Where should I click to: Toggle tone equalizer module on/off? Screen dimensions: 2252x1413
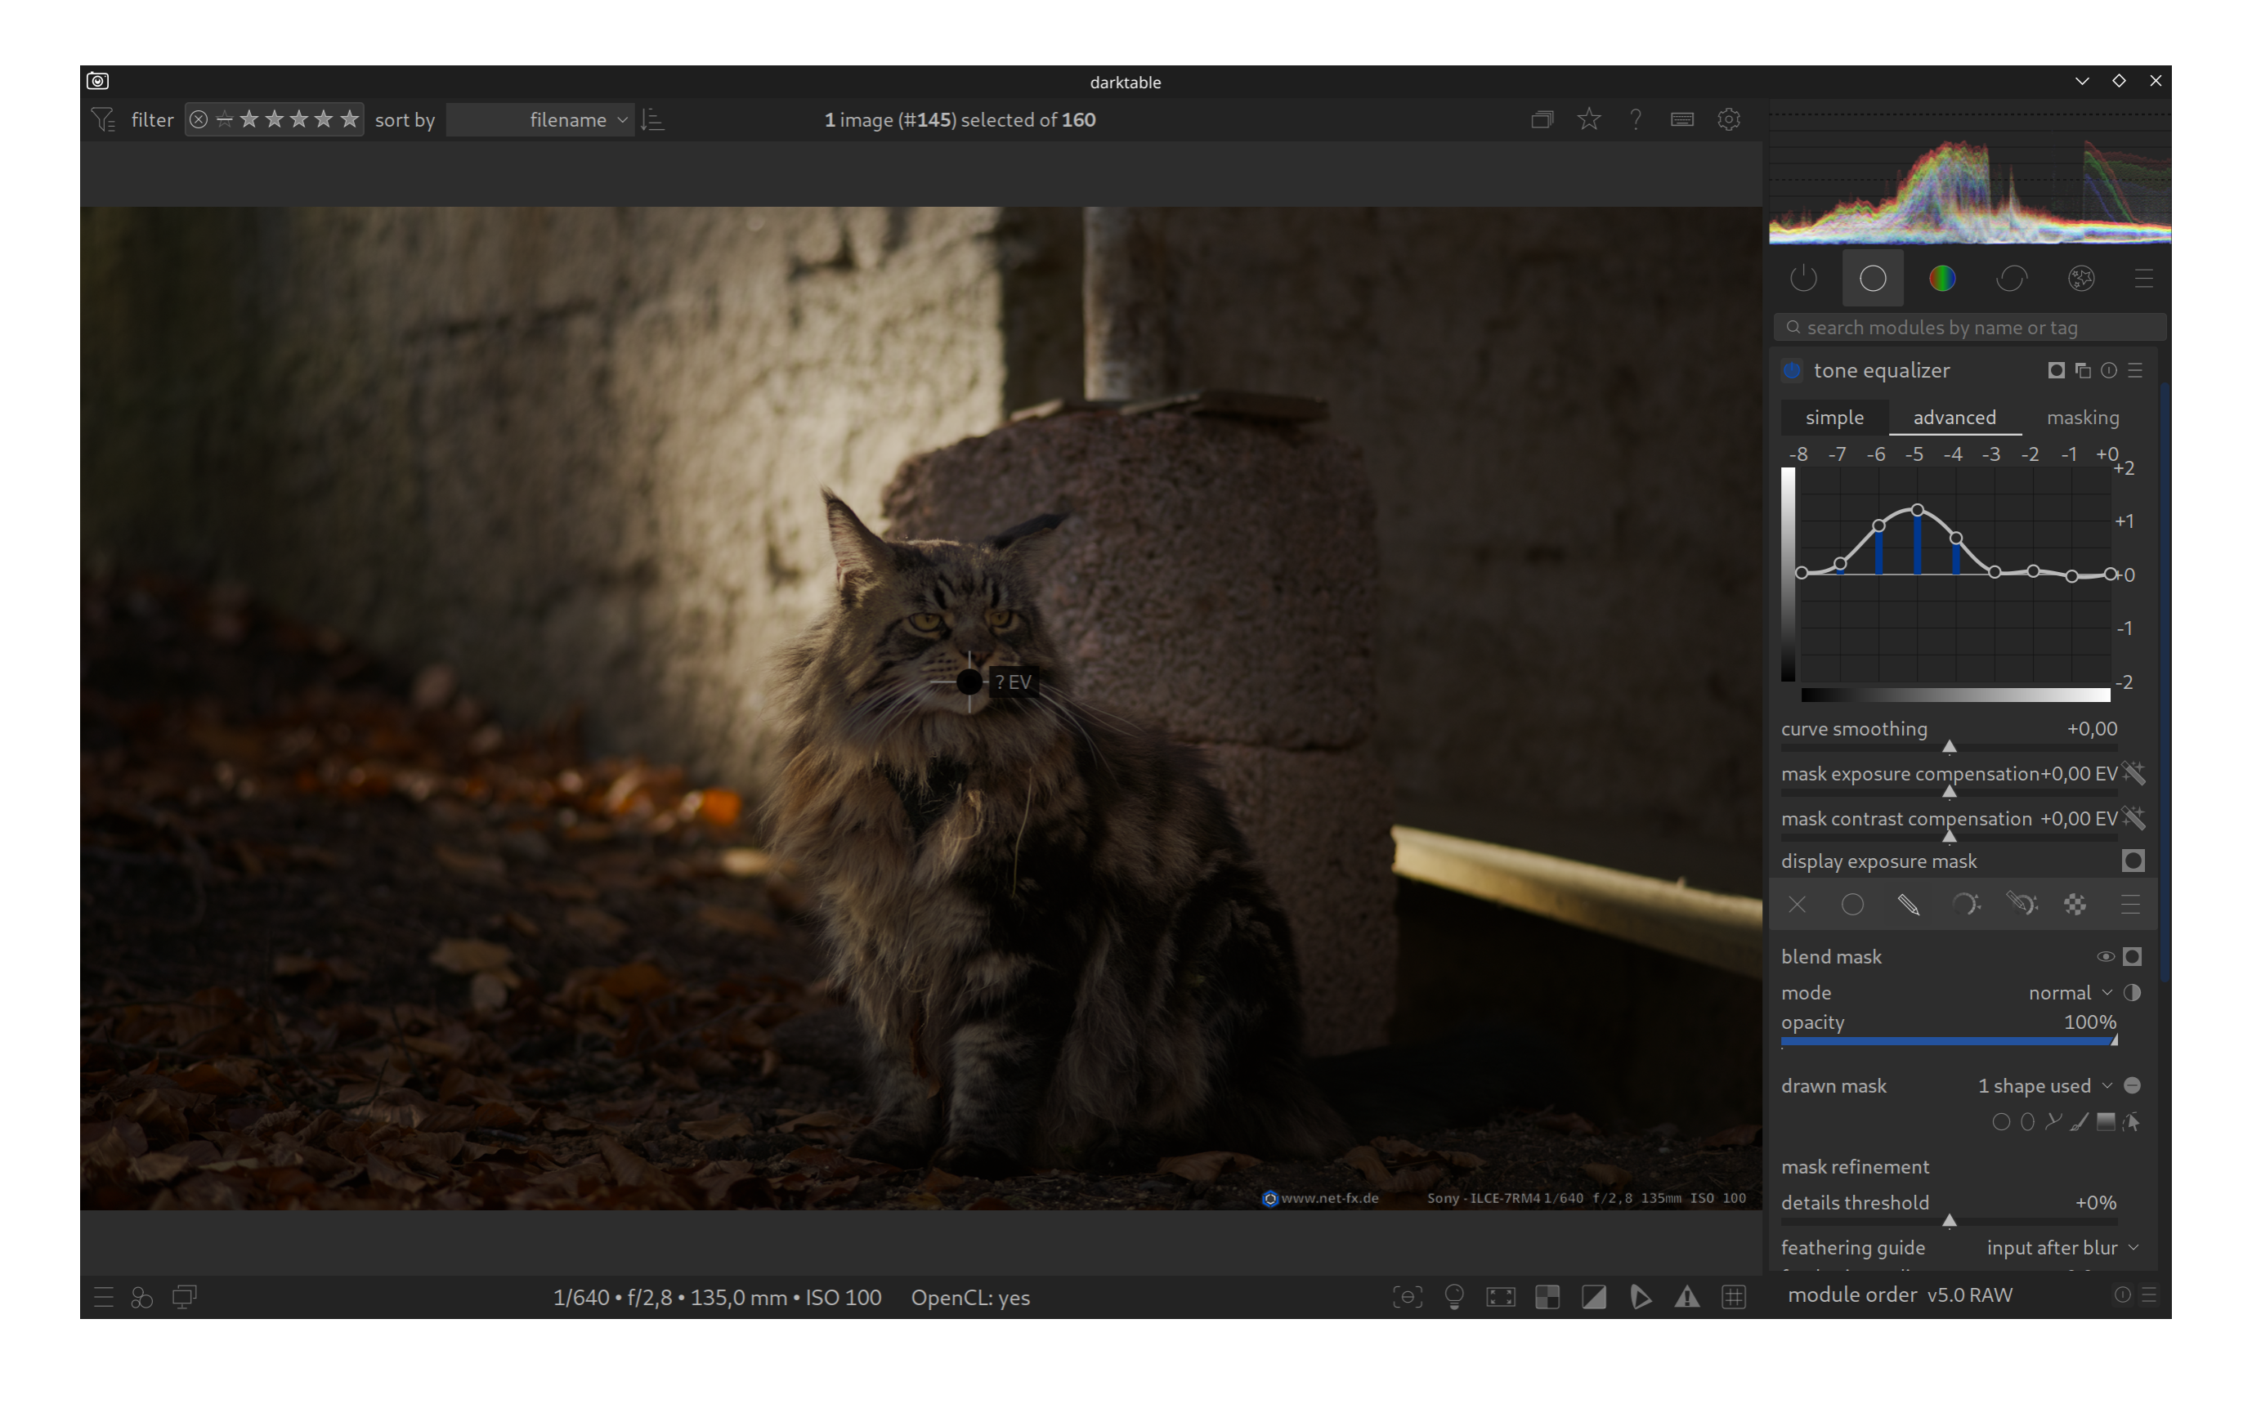1793,371
